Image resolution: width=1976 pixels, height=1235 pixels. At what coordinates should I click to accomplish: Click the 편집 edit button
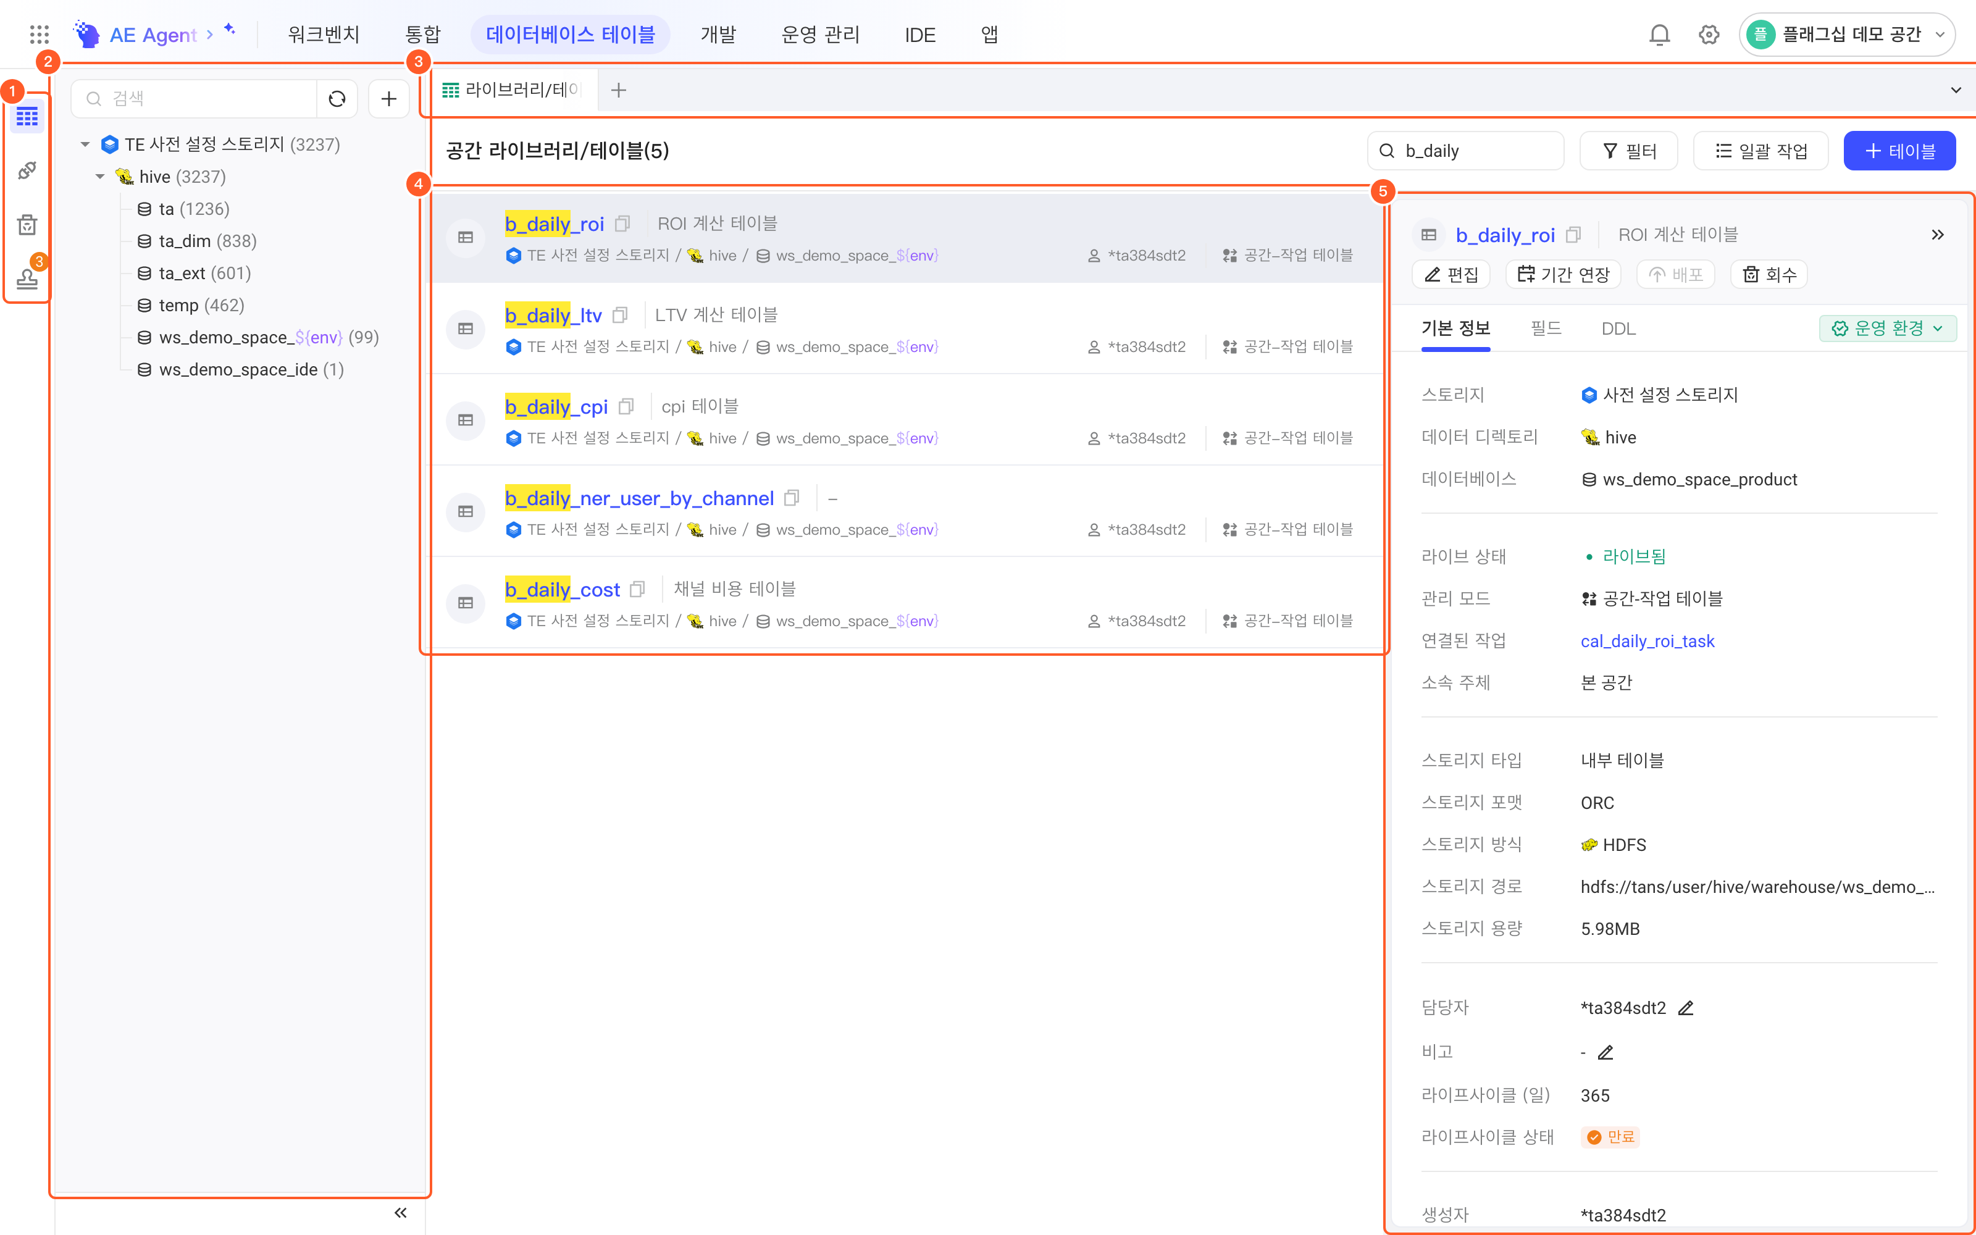[x=1451, y=274]
